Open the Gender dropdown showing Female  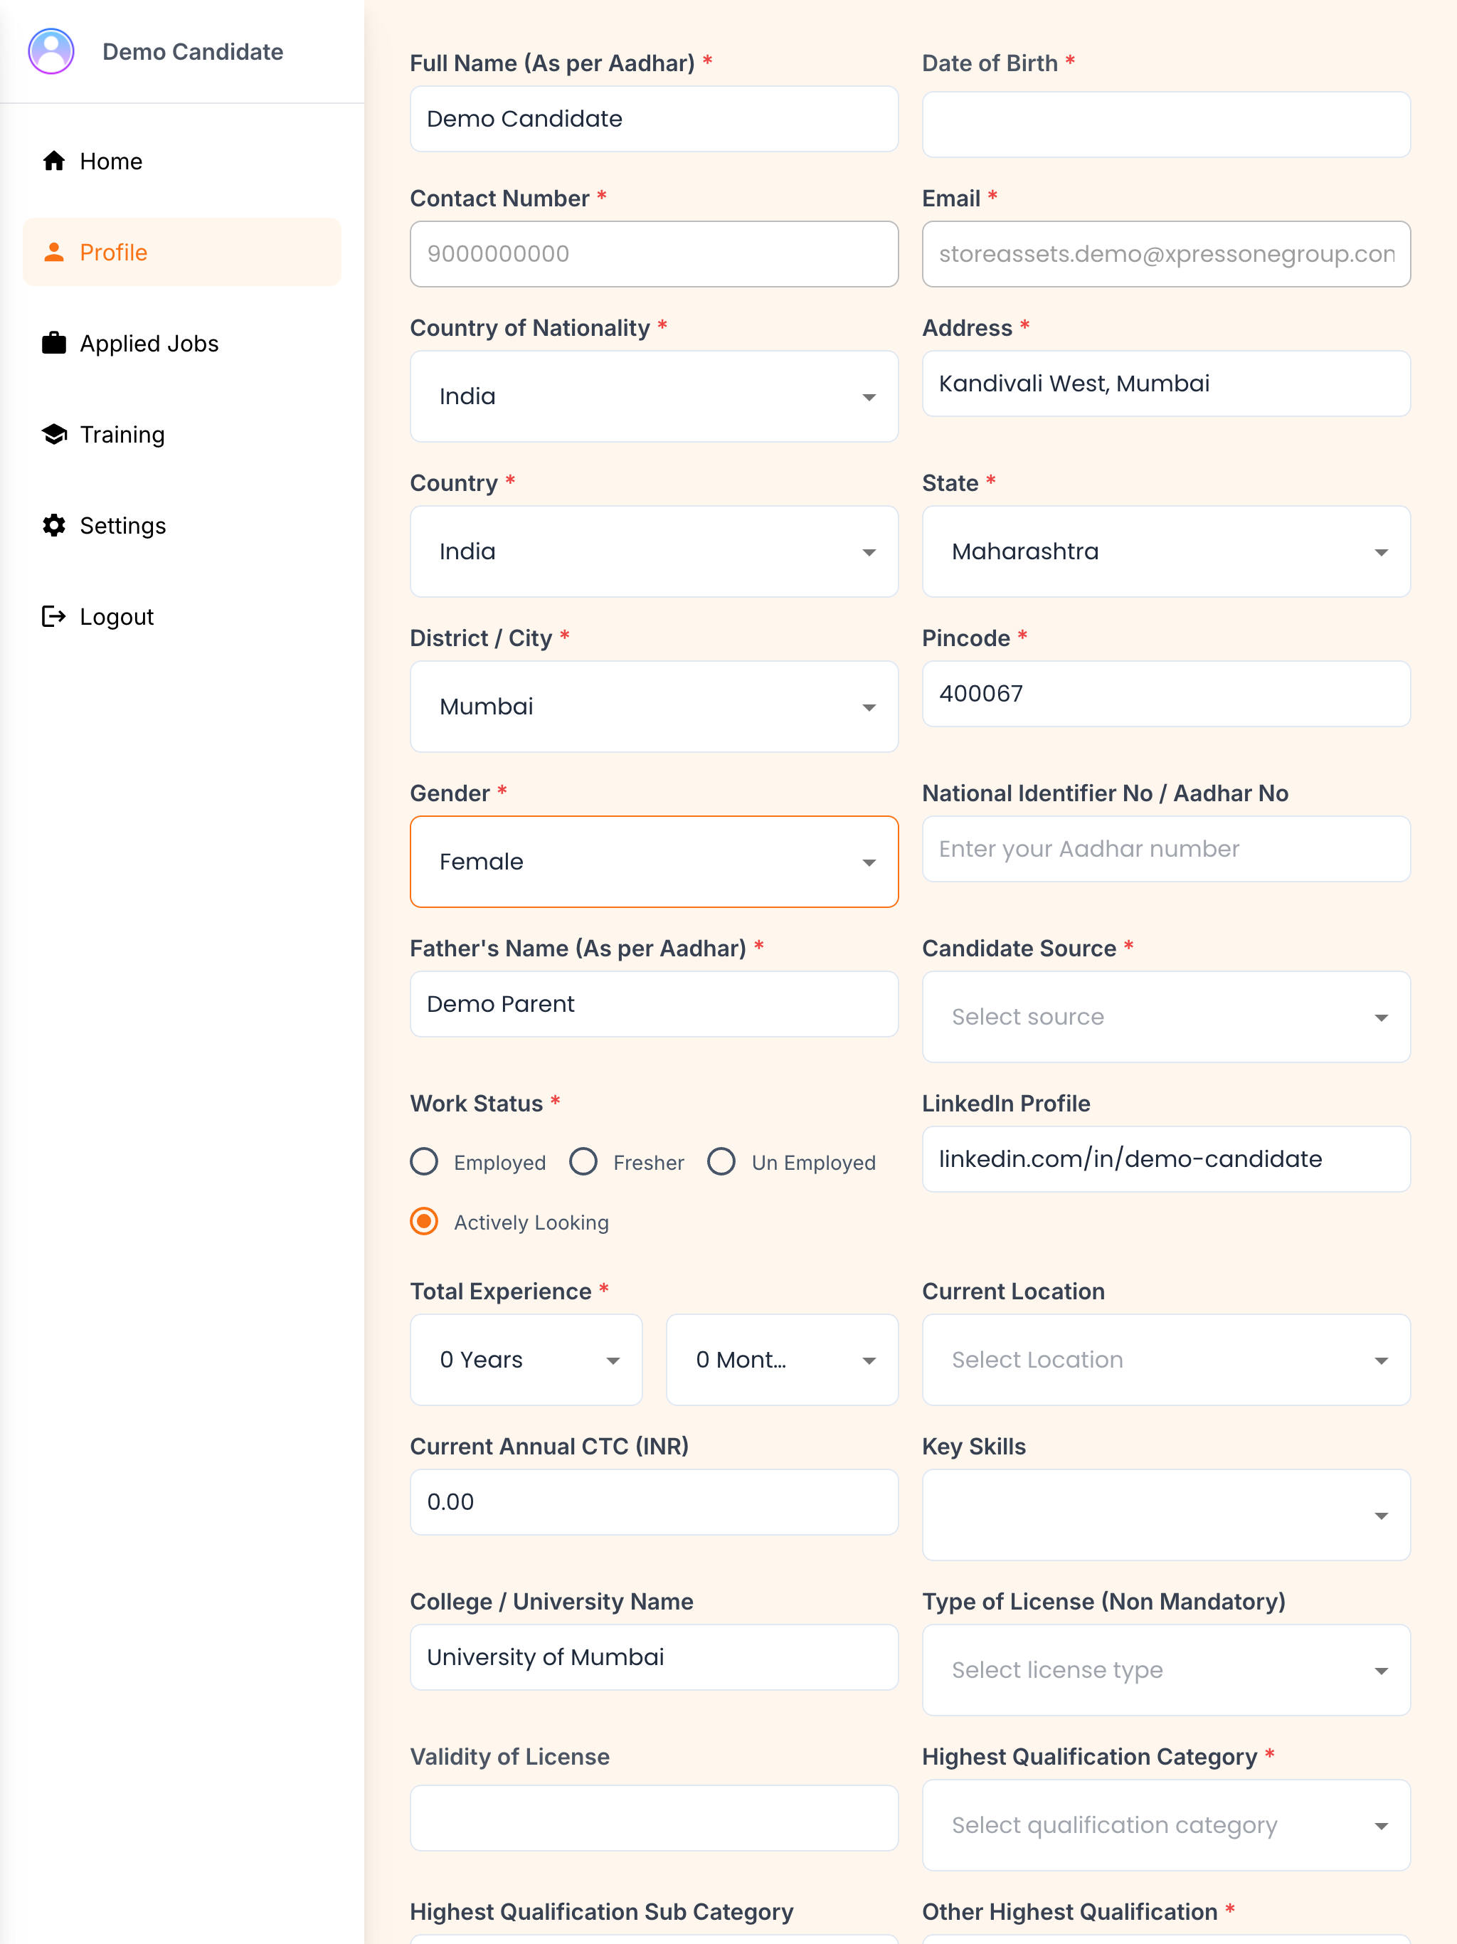click(x=654, y=861)
